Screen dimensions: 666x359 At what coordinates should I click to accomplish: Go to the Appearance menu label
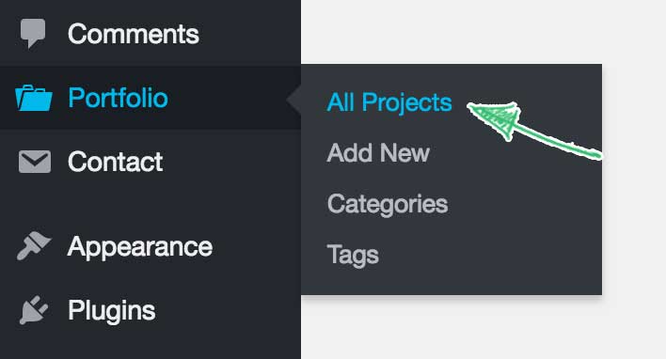[140, 247]
